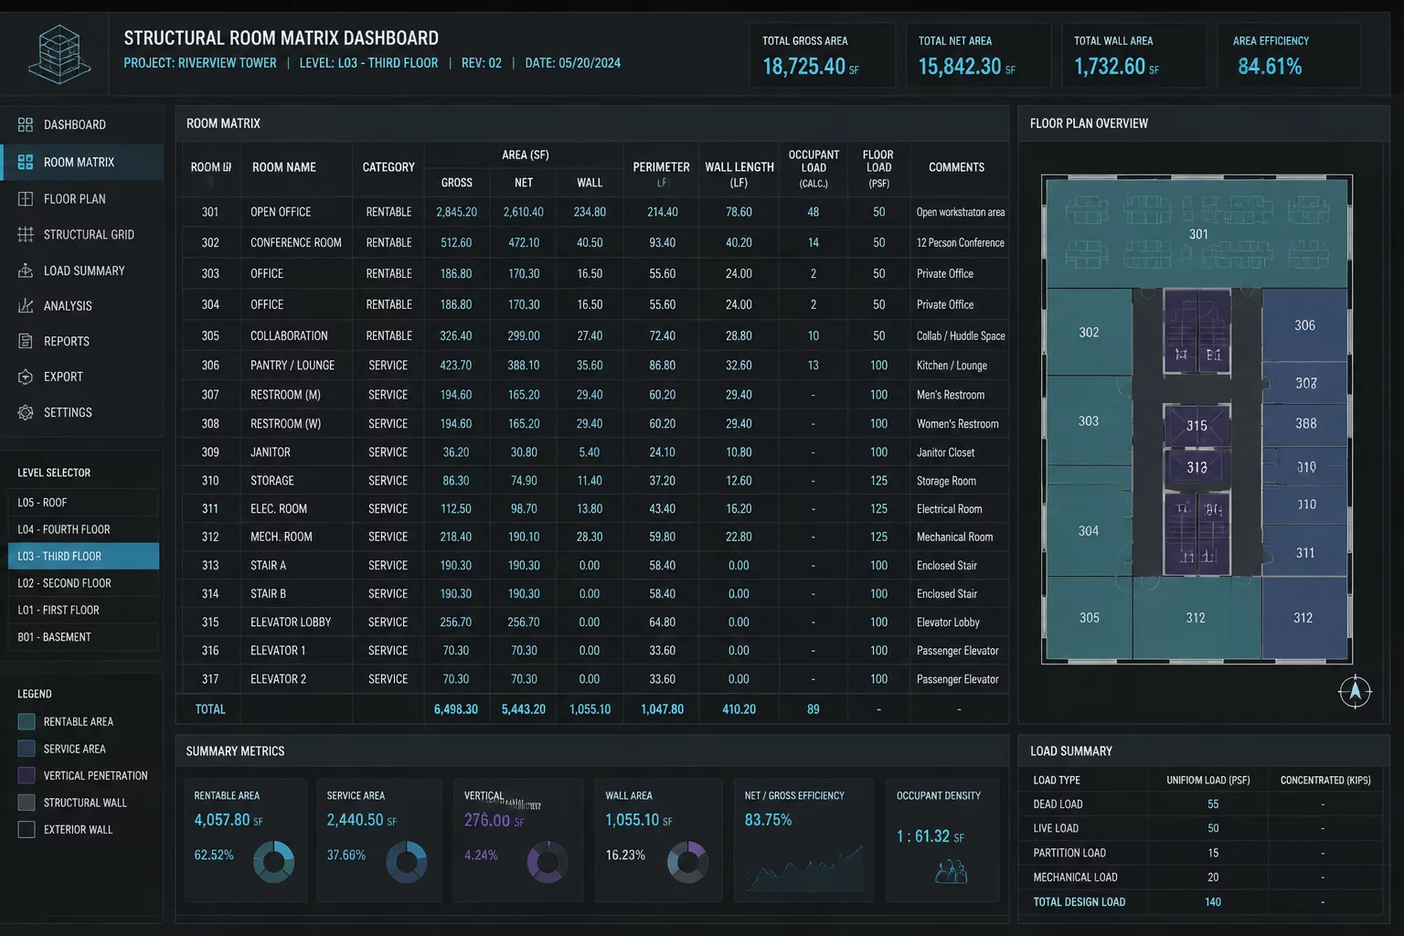Click the net/gross efficiency trend chart
Viewport: 1404px width, 936px height.
tap(804, 868)
